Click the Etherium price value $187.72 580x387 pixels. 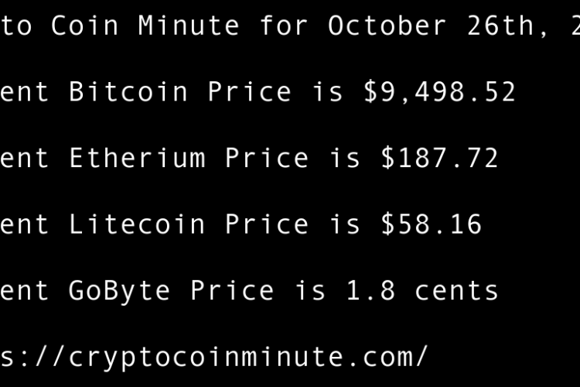[439, 159]
